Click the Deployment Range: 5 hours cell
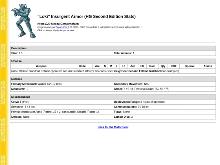220x165 pixels. (x=164, y=102)
